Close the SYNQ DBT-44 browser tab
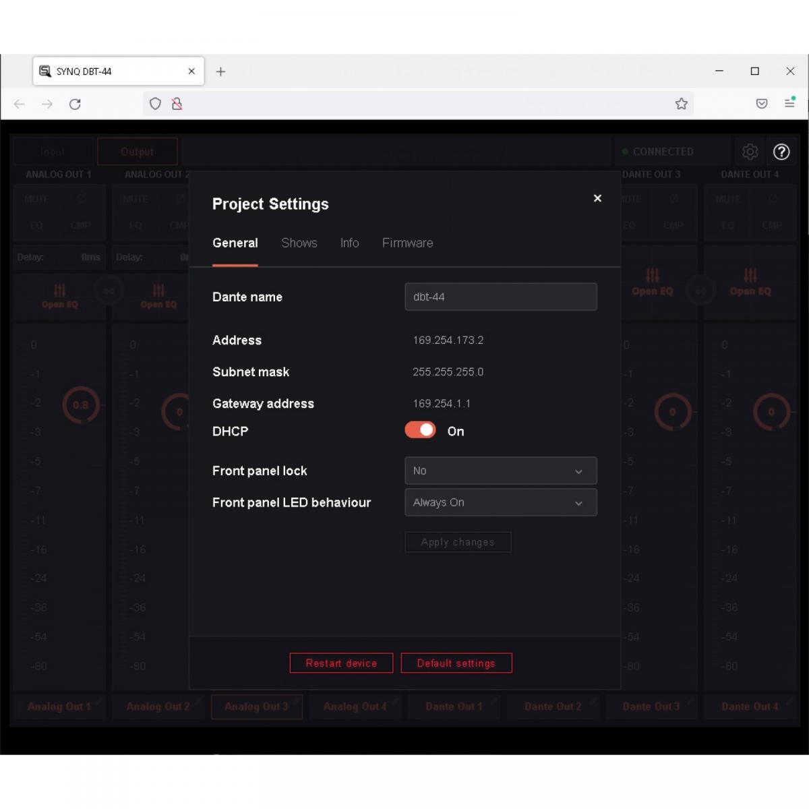This screenshot has width=809, height=809. (191, 71)
